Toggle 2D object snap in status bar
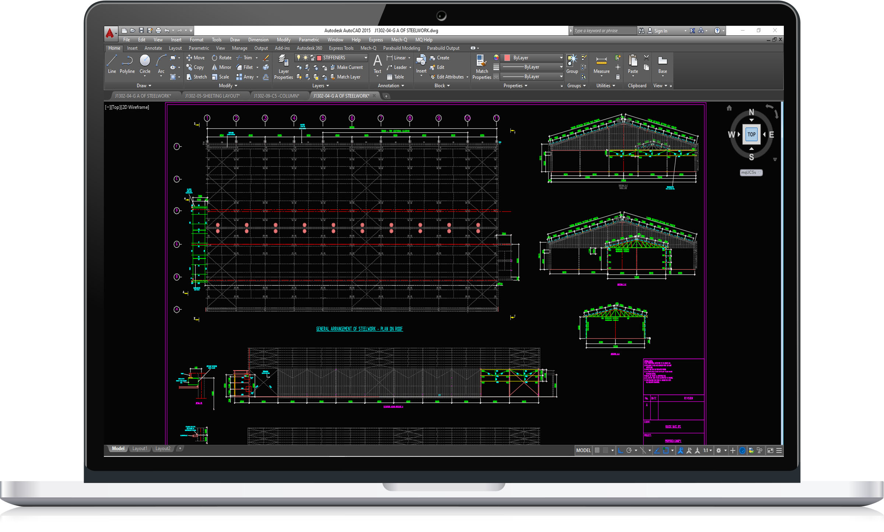The image size is (884, 532). point(666,450)
